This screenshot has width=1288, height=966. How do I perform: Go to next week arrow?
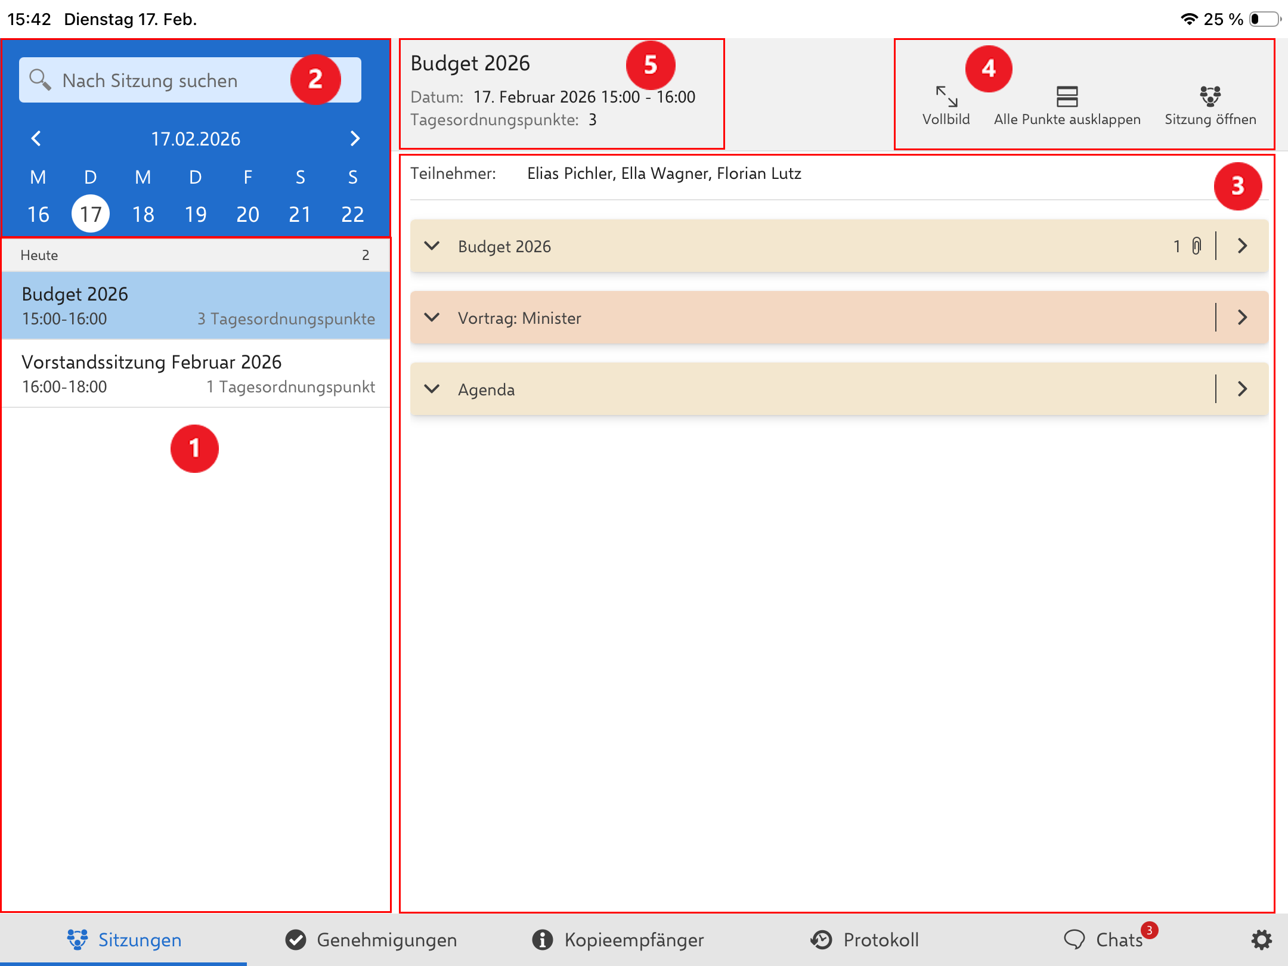355,138
